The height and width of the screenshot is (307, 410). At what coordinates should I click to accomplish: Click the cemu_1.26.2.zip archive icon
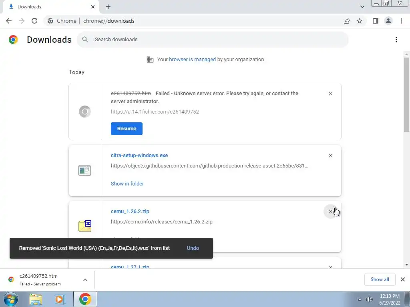click(85, 226)
